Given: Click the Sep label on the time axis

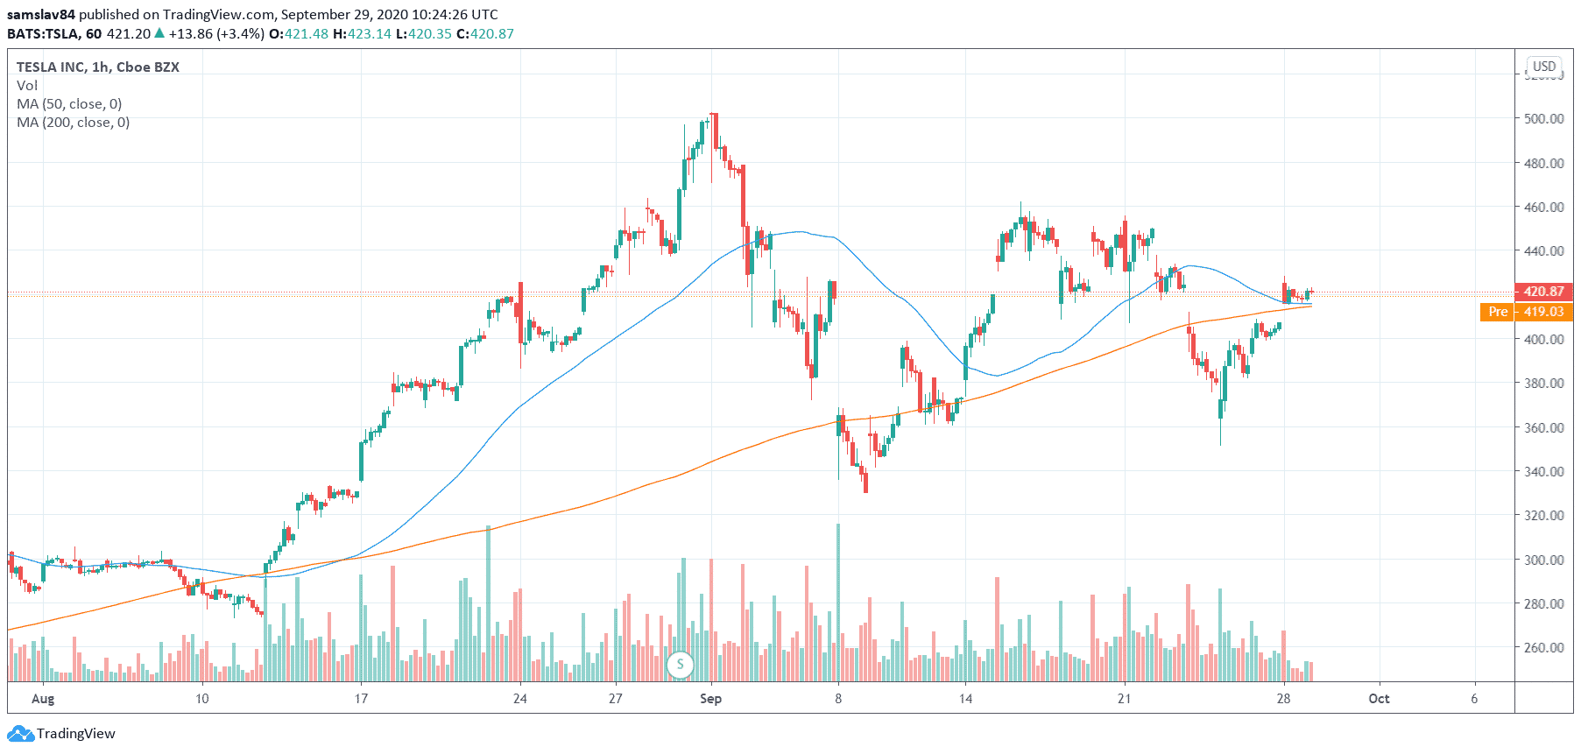Looking at the screenshot, I should pyautogui.click(x=710, y=698).
